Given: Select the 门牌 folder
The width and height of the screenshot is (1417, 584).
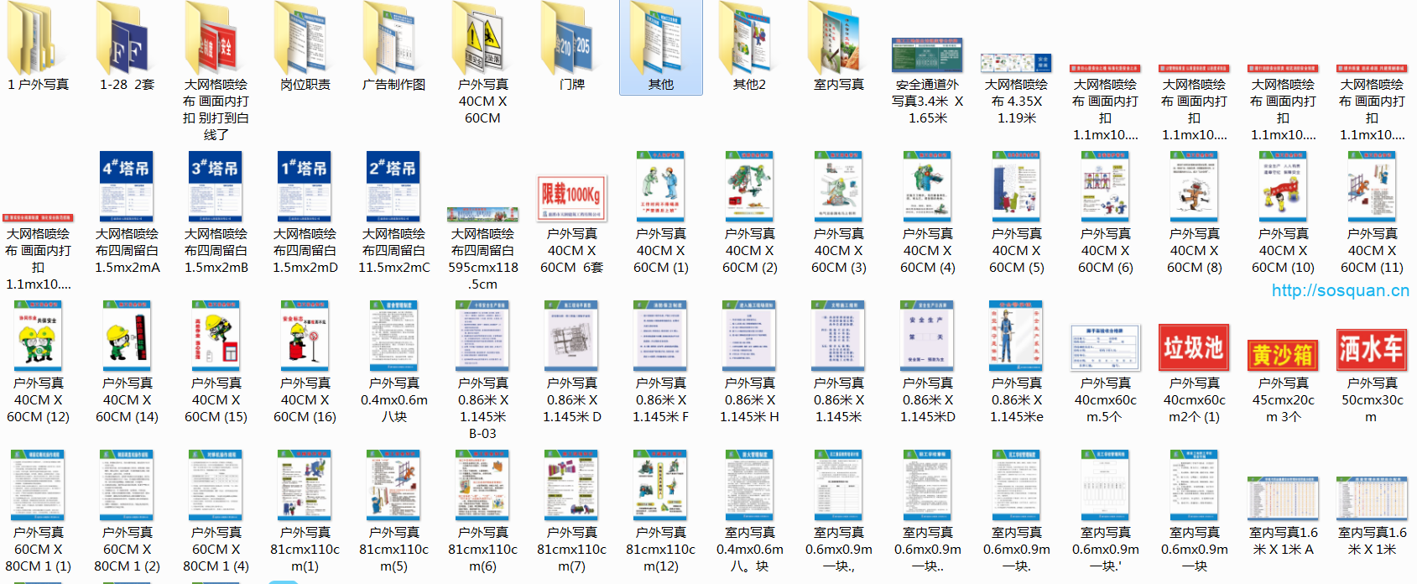Looking at the screenshot, I should pos(571,42).
